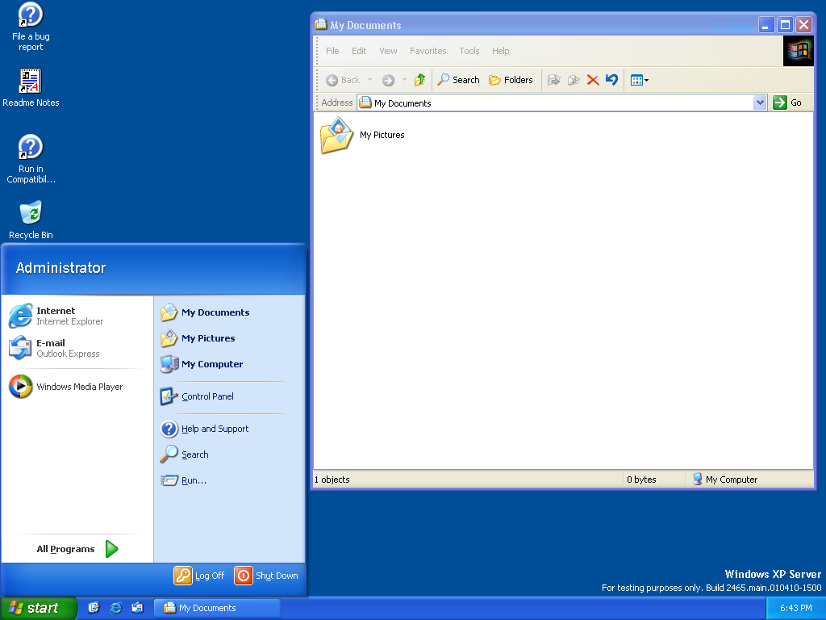Screen dimensions: 826x620
Task: Click the Go button beside address bar
Action: (x=788, y=103)
